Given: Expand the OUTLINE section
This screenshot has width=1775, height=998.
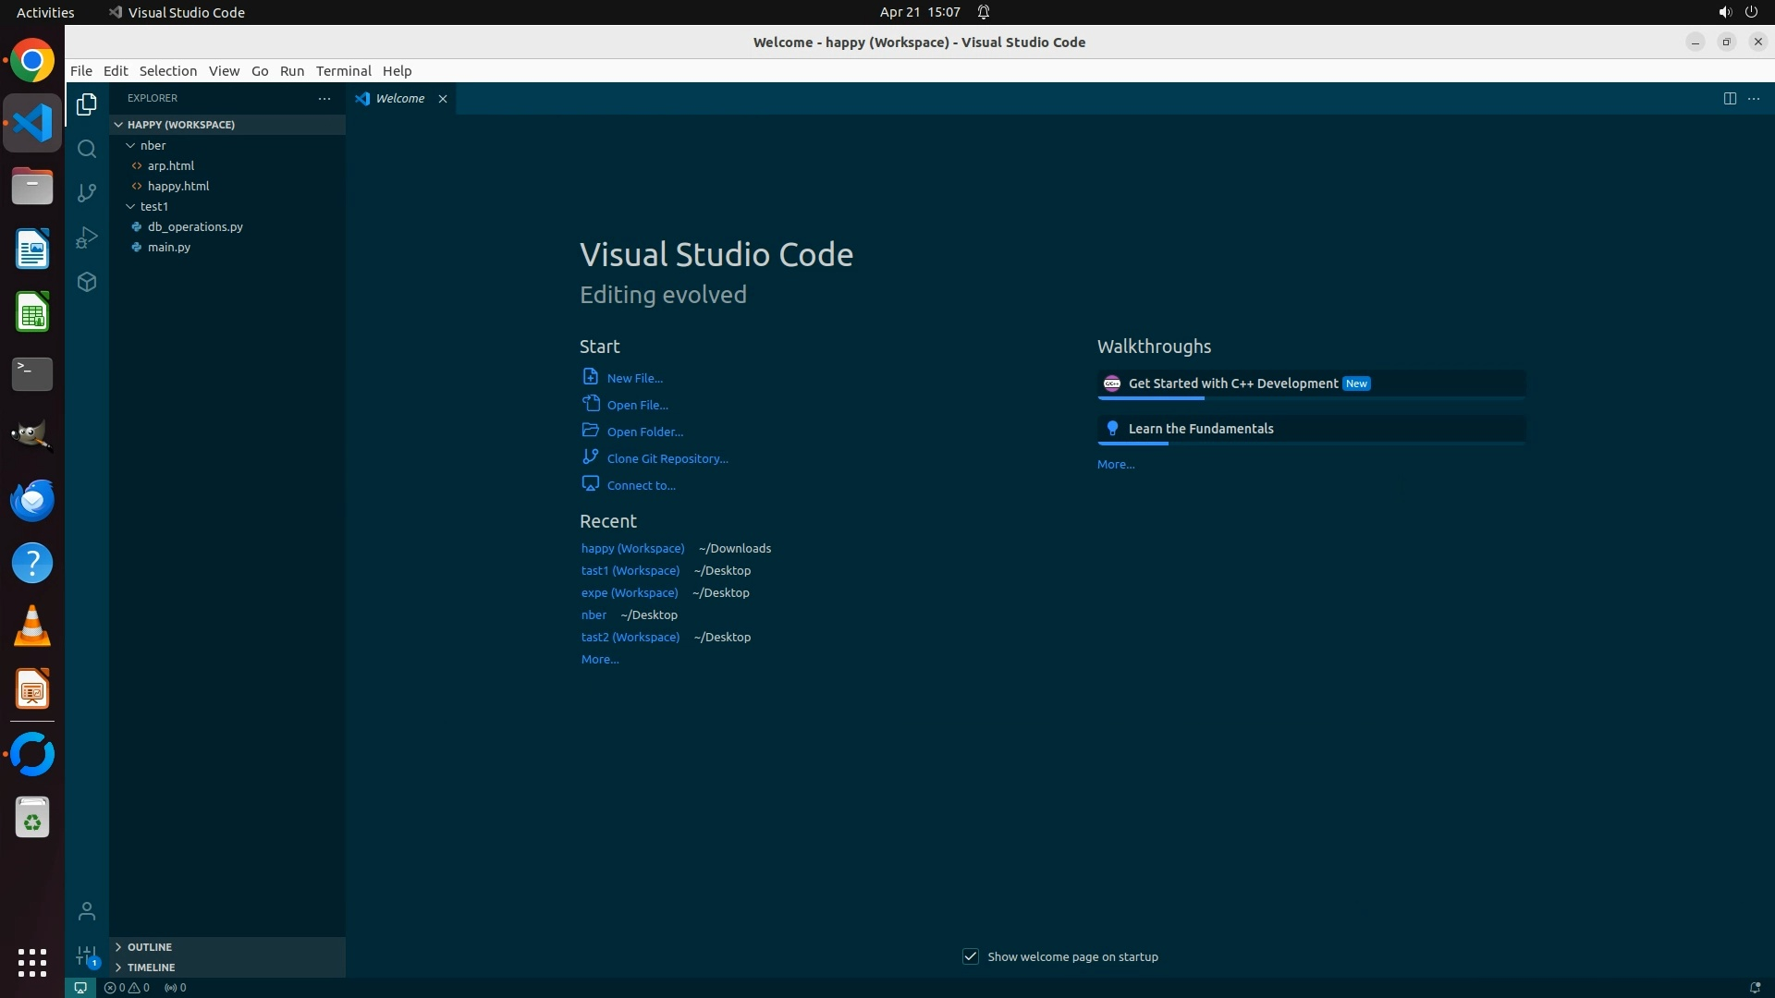Looking at the screenshot, I should [x=150, y=947].
